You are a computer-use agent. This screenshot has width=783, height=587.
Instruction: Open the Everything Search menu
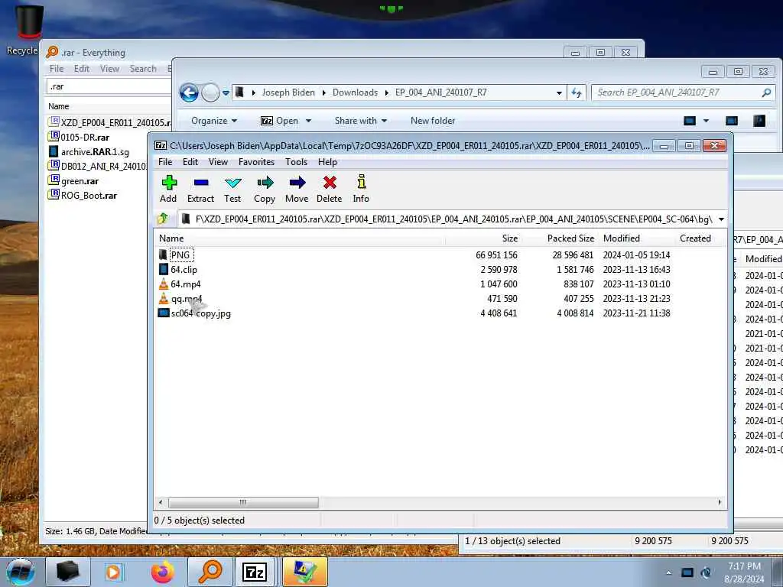coord(143,69)
